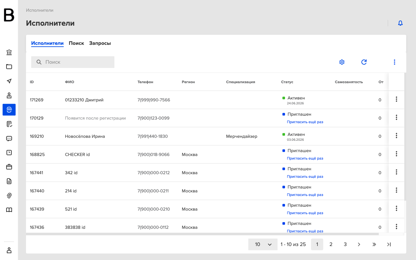This screenshot has width=416, height=260.
Task: Go to the next page arrow
Action: point(359,244)
